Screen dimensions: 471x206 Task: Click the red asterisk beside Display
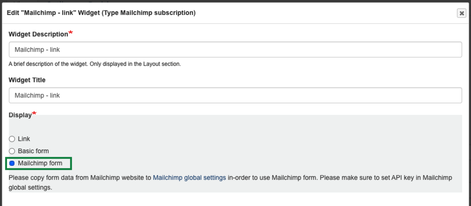(x=34, y=114)
